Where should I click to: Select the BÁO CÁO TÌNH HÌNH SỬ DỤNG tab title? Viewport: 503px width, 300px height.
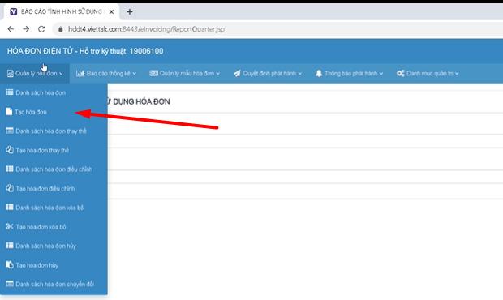click(62, 12)
